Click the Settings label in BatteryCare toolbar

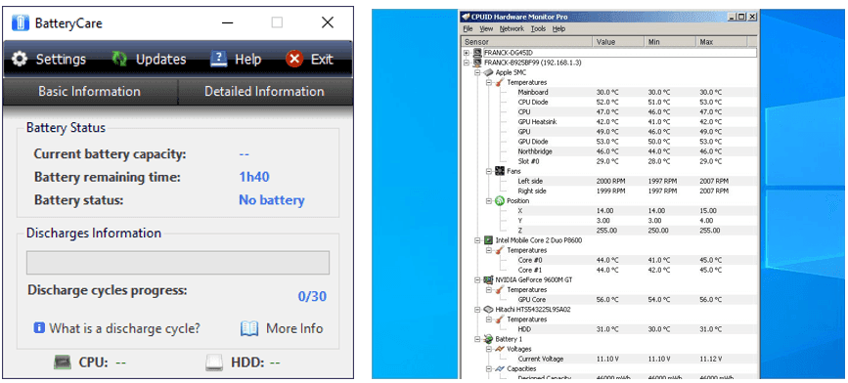(x=61, y=60)
